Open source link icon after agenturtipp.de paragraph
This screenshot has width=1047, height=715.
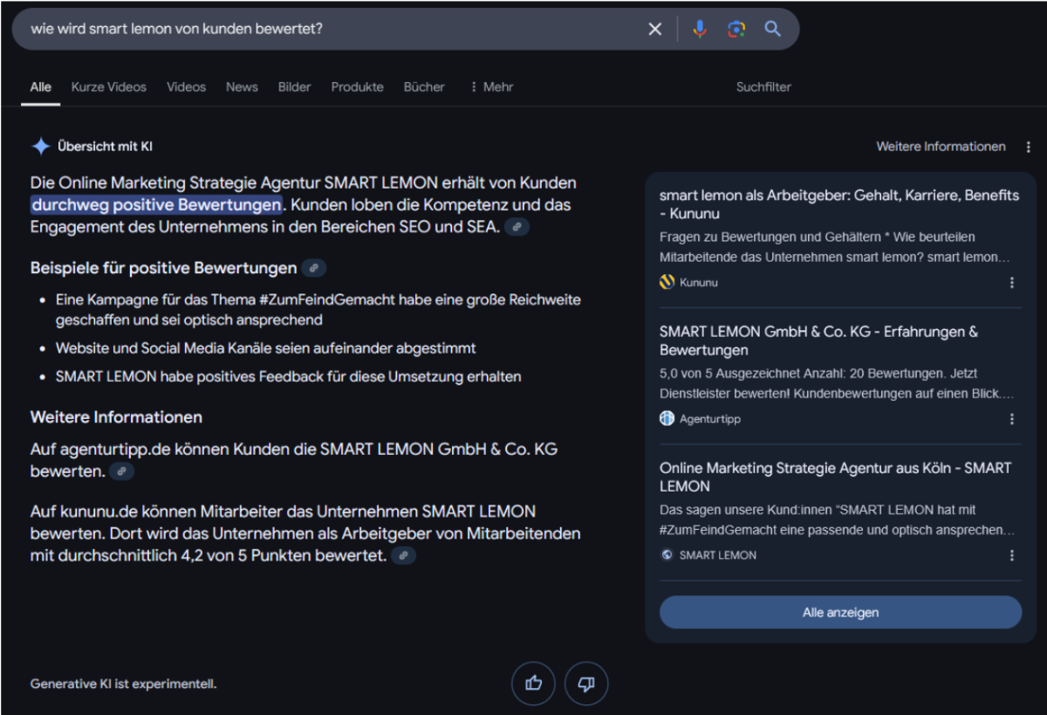click(x=121, y=471)
